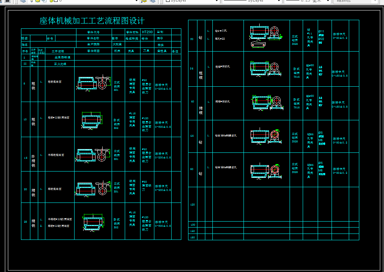The height and width of the screenshot is (272, 384).
Task: Select the 半精铣 label in row 15
Action: point(33,161)
